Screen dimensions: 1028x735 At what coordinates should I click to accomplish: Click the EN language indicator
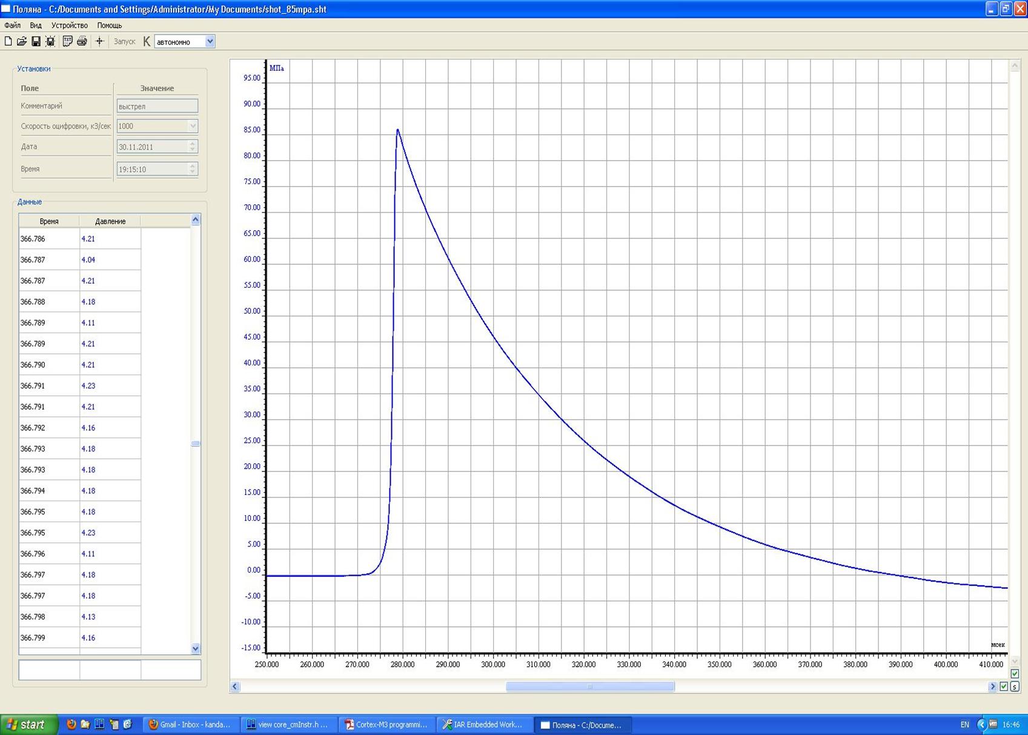(x=964, y=725)
